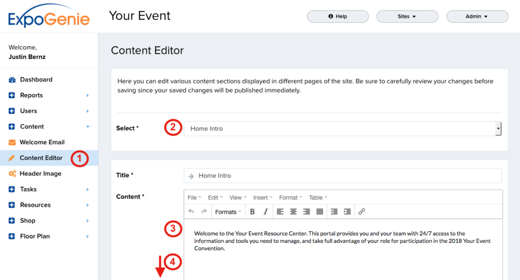Viewport: 520px width, 280px height.
Task: Click the undo arrow in the editor
Action: tap(191, 212)
